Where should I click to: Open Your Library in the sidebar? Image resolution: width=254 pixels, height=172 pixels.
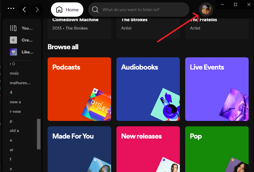coord(21,28)
